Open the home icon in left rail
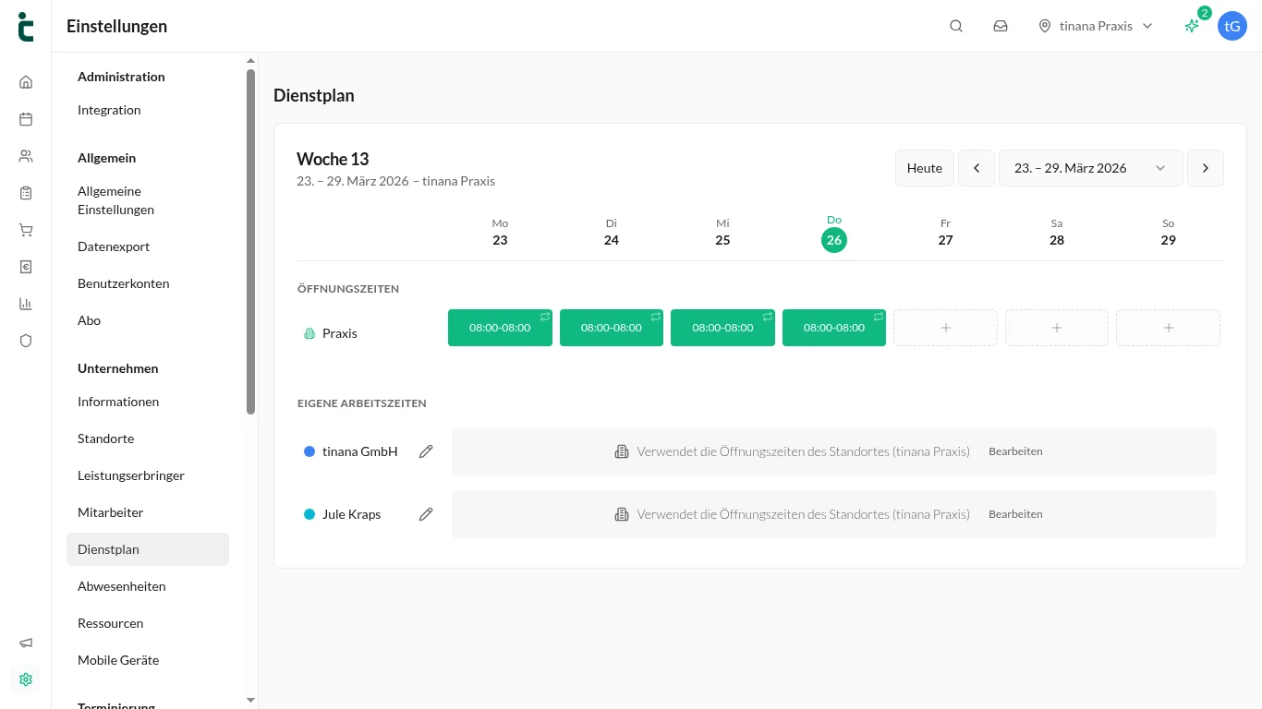 pyautogui.click(x=26, y=82)
